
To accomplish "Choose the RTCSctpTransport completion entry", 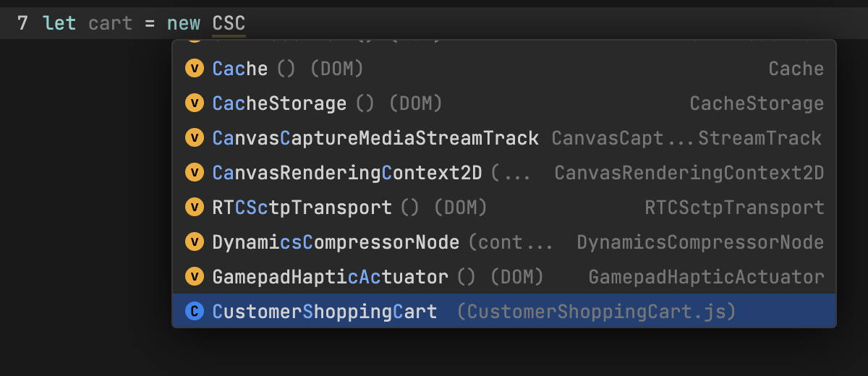I will pos(302,208).
